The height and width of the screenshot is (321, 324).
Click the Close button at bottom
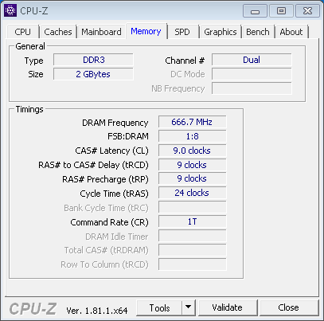(289, 307)
